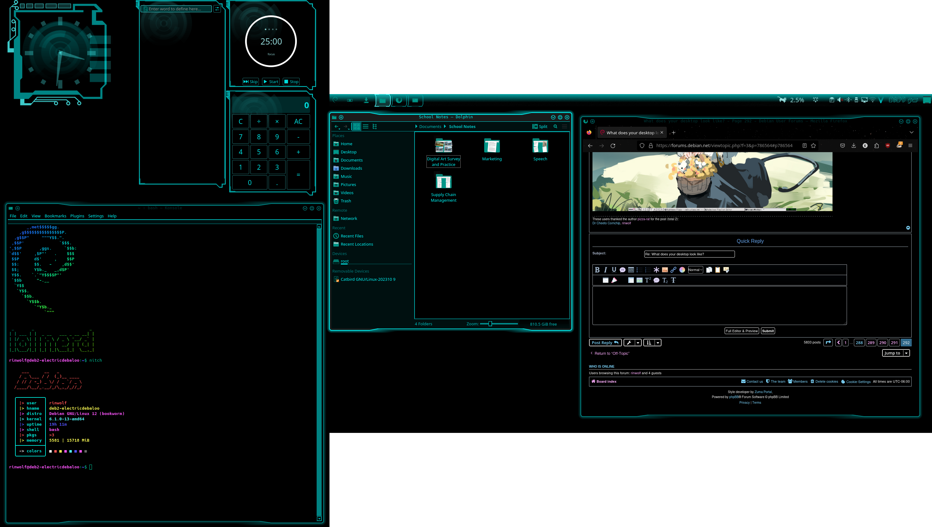Click the search icon in Dolphin's toolbar
932x527 pixels.
pyautogui.click(x=555, y=126)
